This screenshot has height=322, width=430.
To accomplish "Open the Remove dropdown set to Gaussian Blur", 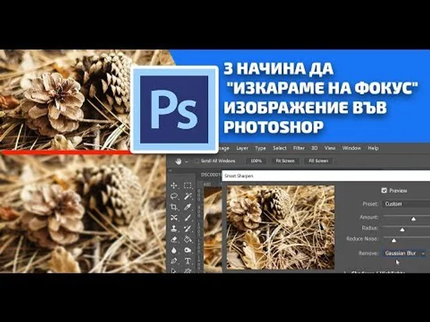I will tap(405, 253).
